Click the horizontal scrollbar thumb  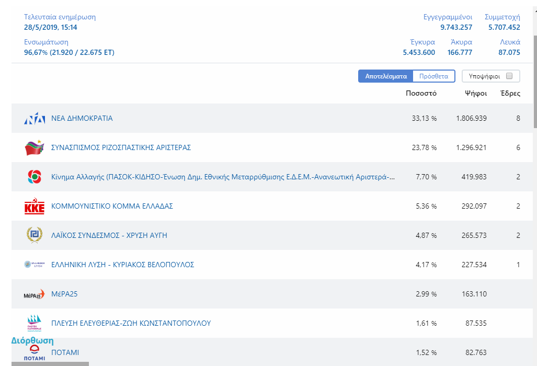50,364
